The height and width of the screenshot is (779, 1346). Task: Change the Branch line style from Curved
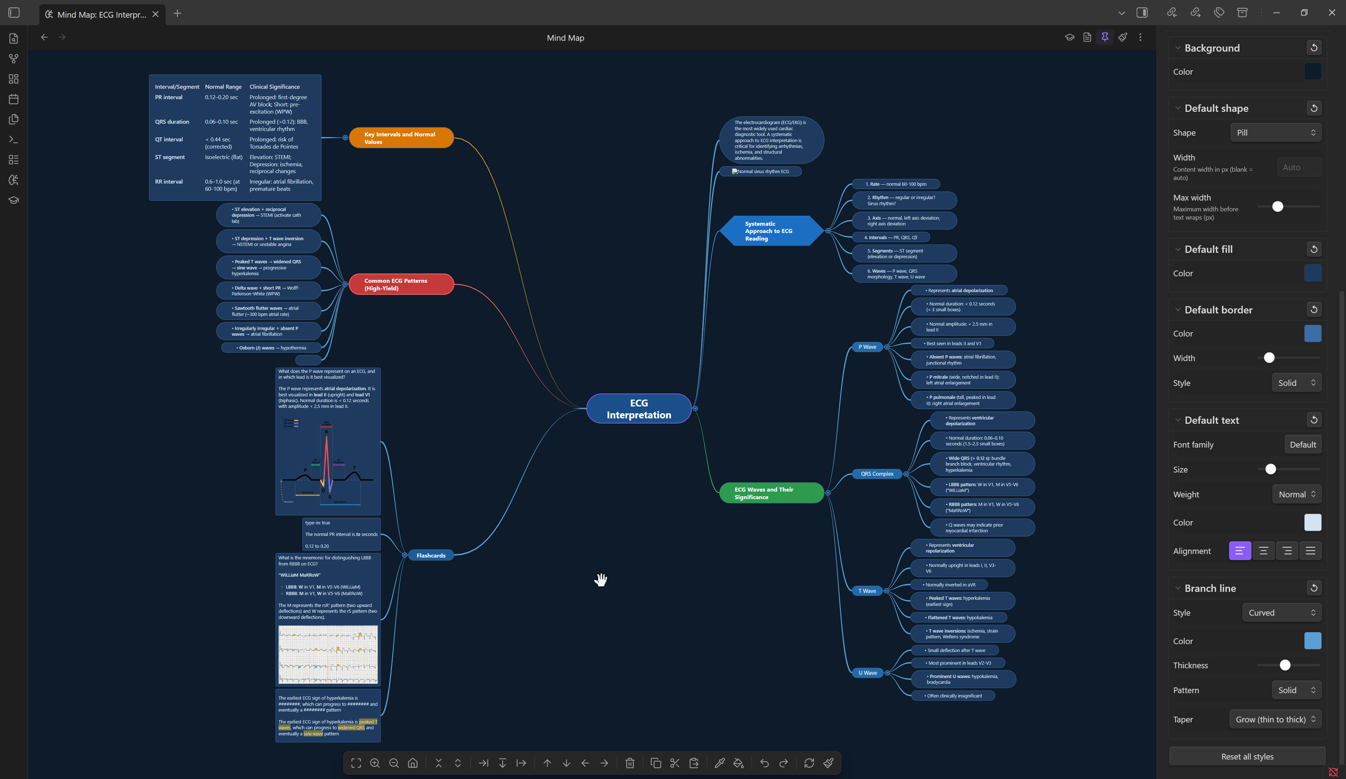pyautogui.click(x=1281, y=612)
